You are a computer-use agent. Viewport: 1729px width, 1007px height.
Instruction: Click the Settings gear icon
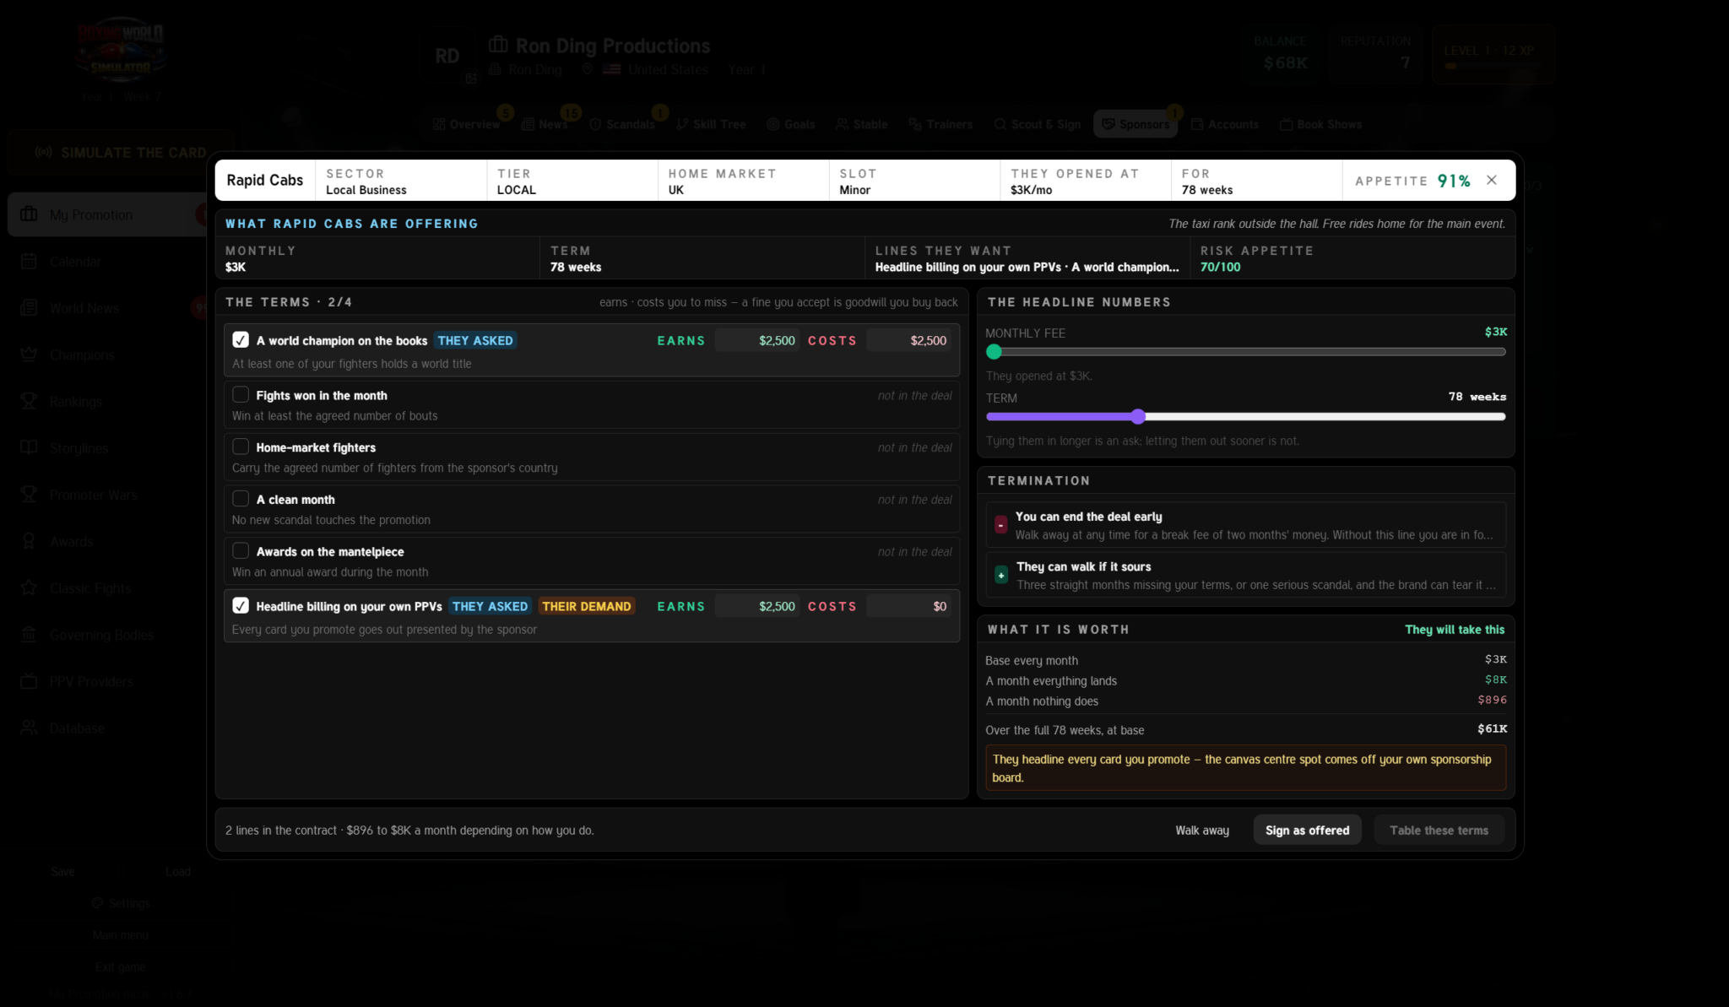click(98, 903)
